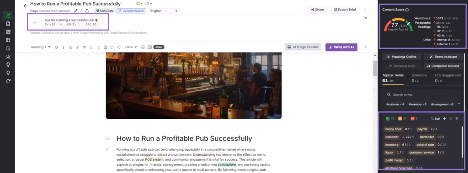Open the code view toolbar icon
This screenshot has width=468, height=173.
150,47
